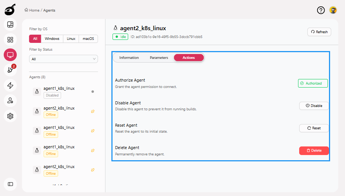The height and width of the screenshot is (196, 345).
Task: Click the agent ID text
Action: pyautogui.click(x=166, y=37)
